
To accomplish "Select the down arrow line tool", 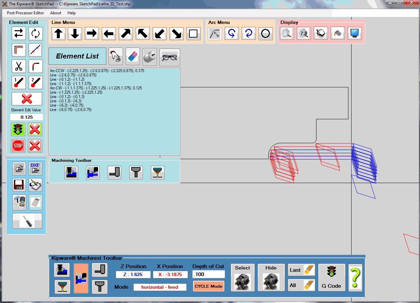I will [75, 34].
